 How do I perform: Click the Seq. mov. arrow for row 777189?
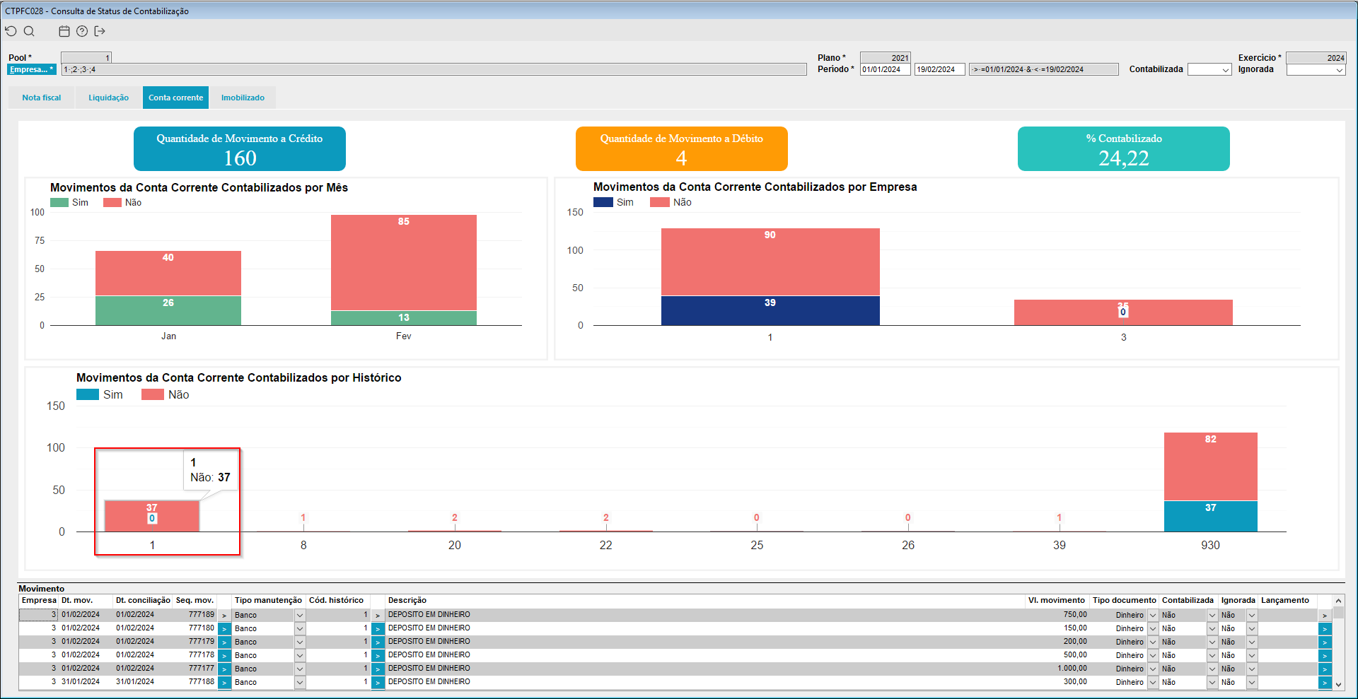tap(224, 616)
